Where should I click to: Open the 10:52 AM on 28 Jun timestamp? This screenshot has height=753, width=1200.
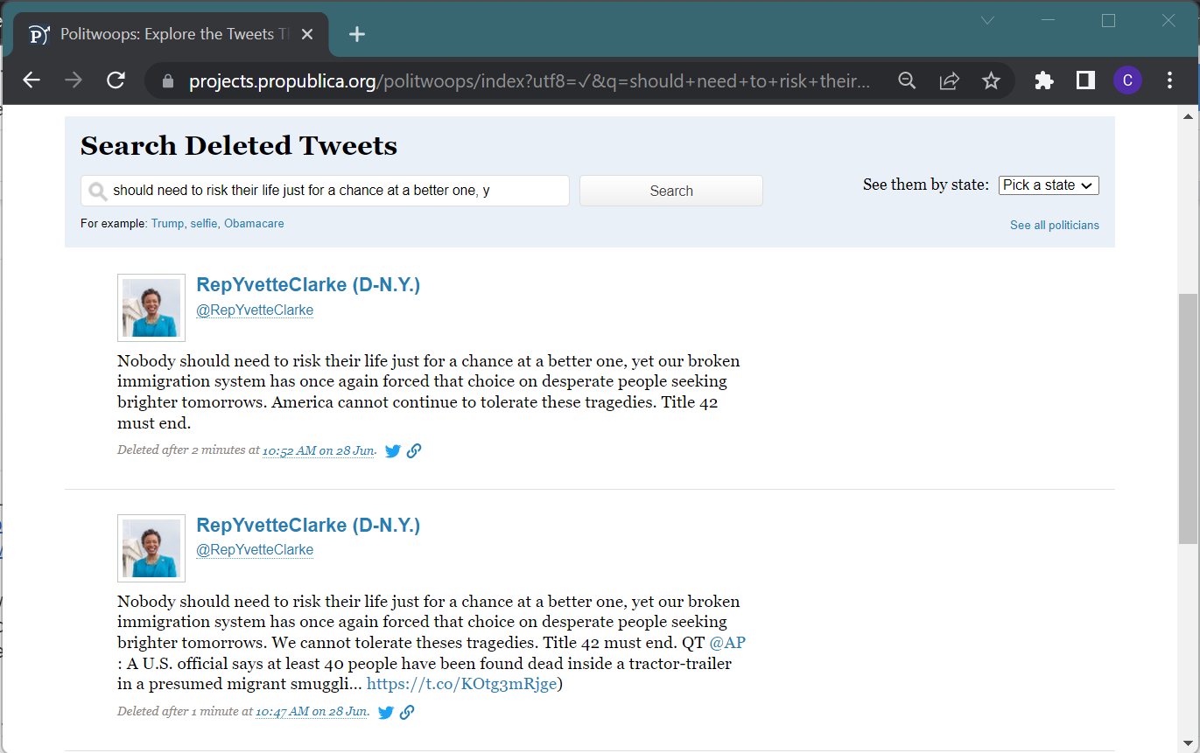[319, 451]
